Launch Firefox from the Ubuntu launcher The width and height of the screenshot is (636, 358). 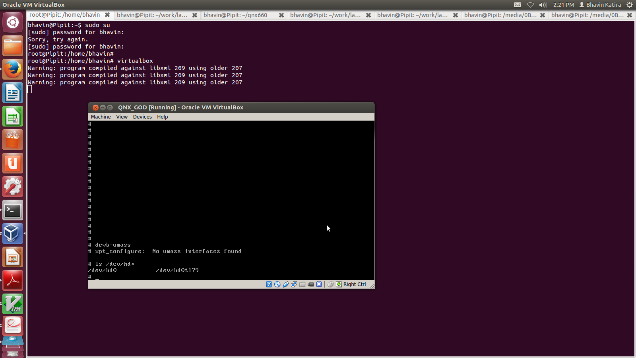(13, 70)
